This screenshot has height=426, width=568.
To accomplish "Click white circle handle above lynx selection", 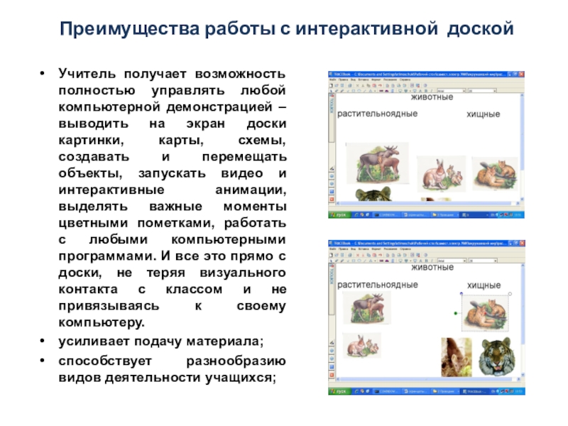I will tap(510, 294).
